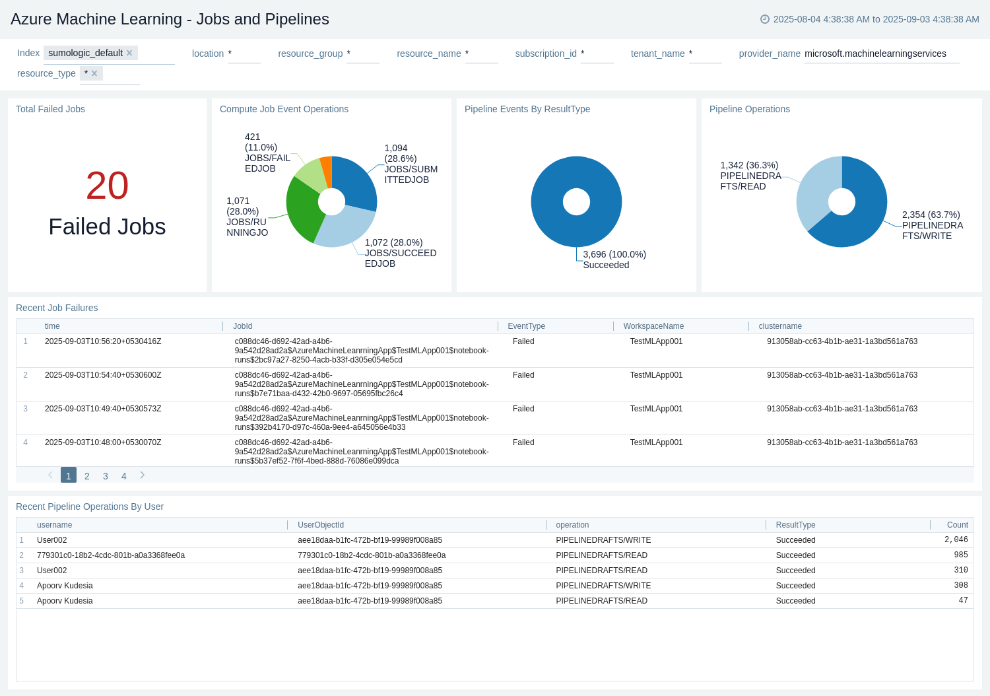
Task: Select JobId ending 05695fbc26c4
Action: [x=362, y=384]
